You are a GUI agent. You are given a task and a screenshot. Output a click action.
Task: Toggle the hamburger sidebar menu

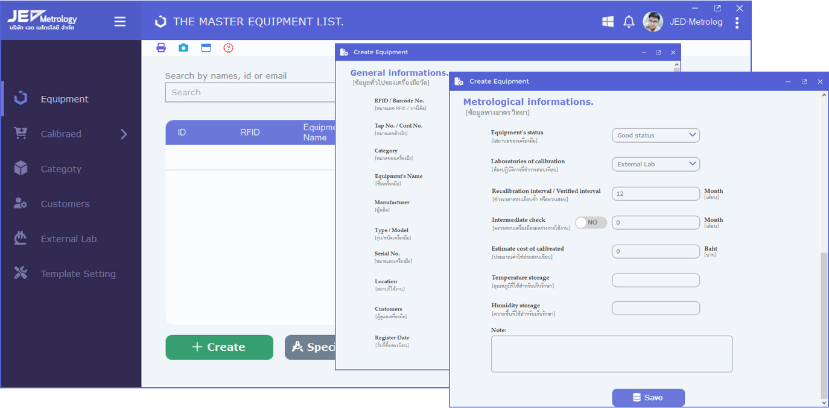[120, 22]
